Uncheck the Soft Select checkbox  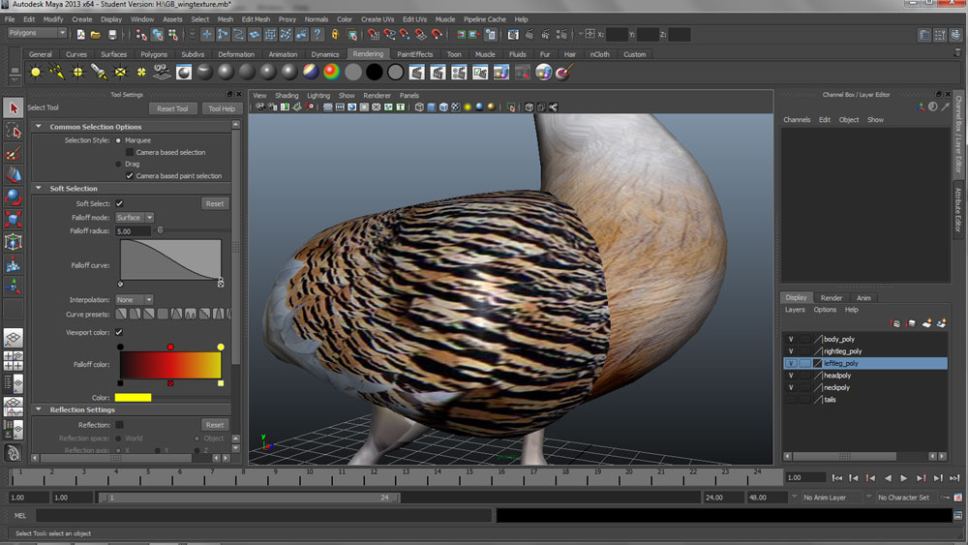120,203
